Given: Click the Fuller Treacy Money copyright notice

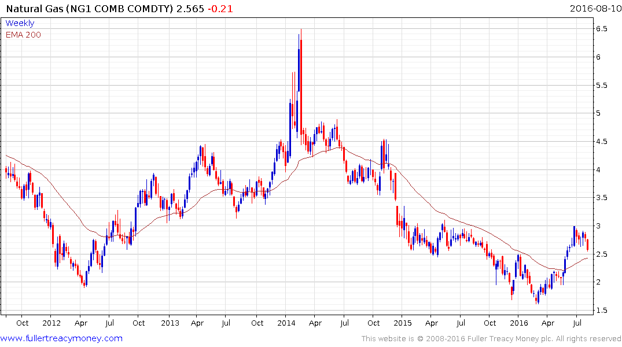Looking at the screenshot, I should 491,338.
